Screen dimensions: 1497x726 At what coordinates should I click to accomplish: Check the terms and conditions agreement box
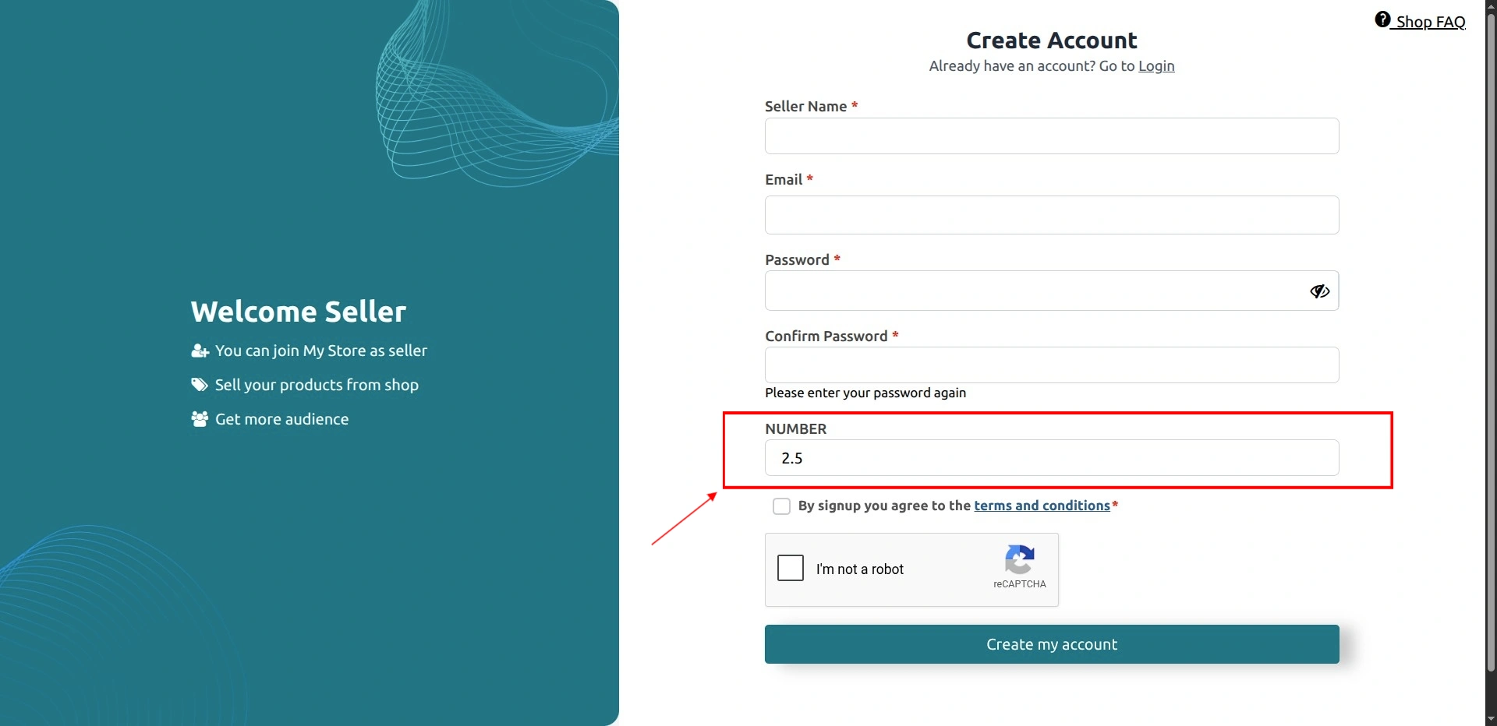[x=781, y=506]
